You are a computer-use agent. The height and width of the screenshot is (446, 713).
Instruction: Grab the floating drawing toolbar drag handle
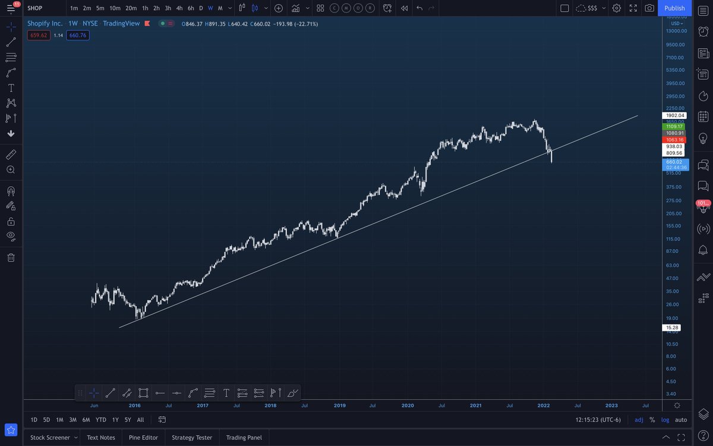80,392
